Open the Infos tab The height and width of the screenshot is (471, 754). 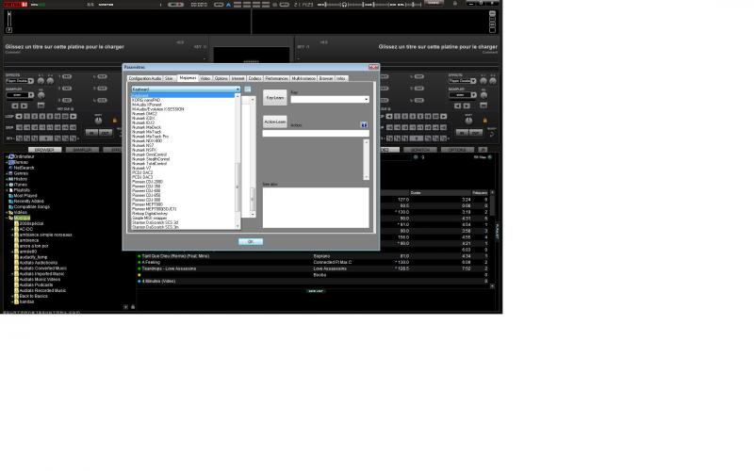pyautogui.click(x=341, y=78)
